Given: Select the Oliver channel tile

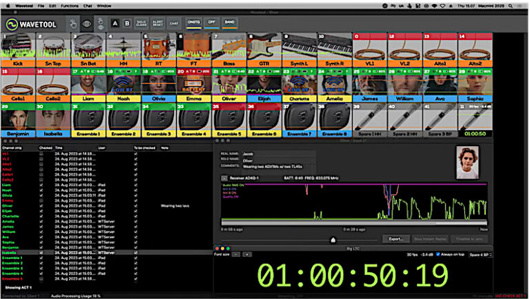Looking at the screenshot, I should coord(229,85).
